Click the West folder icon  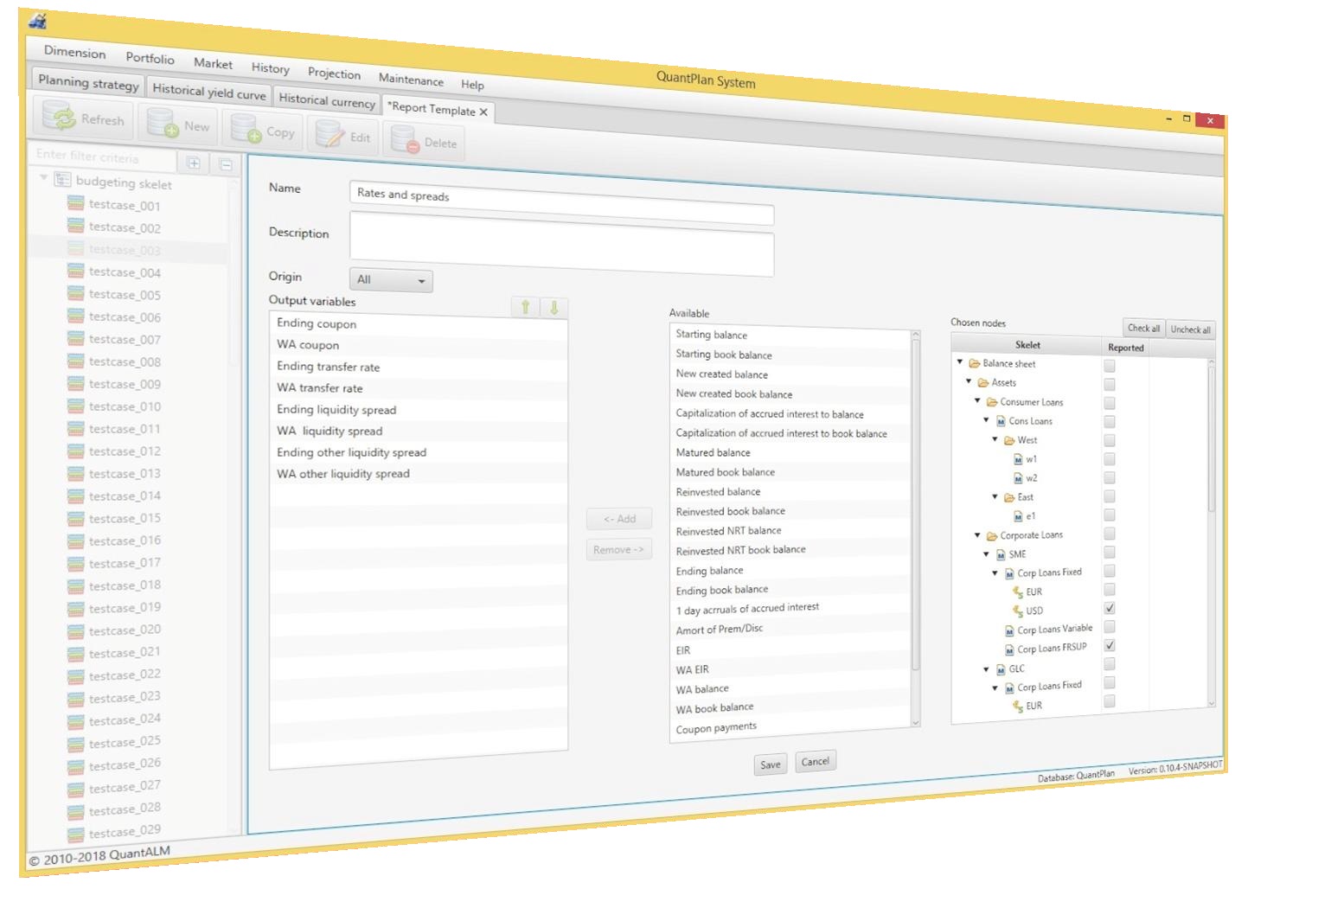point(1009,440)
